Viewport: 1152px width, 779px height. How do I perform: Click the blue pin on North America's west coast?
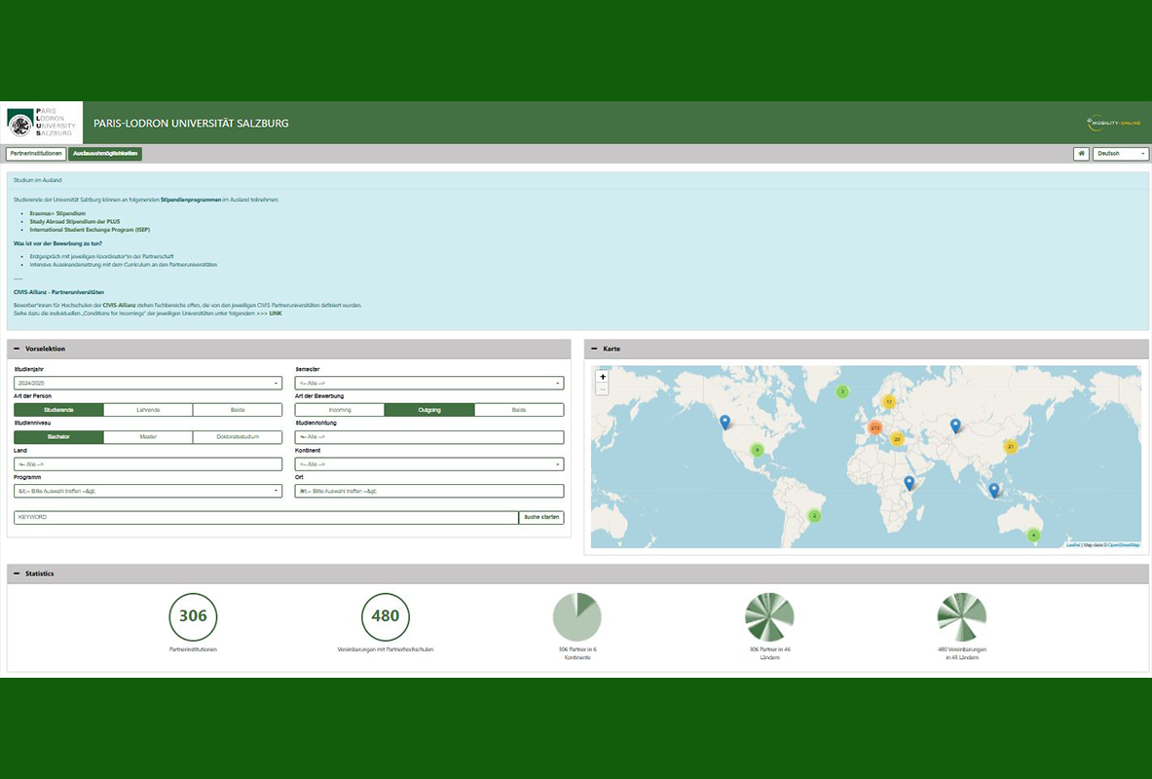tap(725, 422)
